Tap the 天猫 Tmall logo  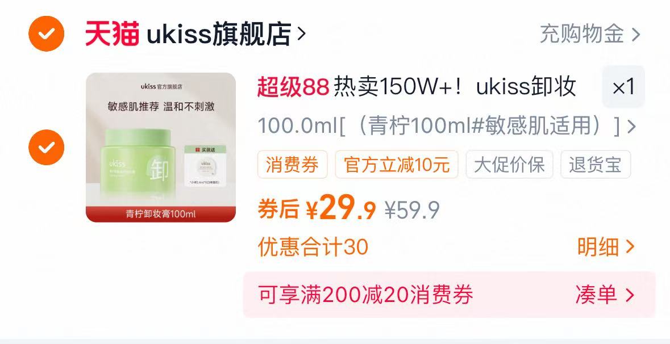pos(113,33)
